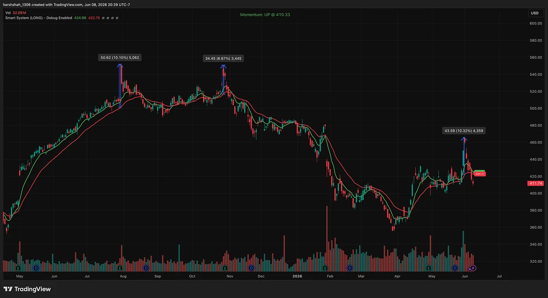
Task: Click the Jul label at far right
Action: pos(499,276)
